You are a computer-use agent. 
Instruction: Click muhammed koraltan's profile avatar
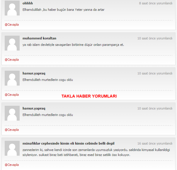point(12,43)
